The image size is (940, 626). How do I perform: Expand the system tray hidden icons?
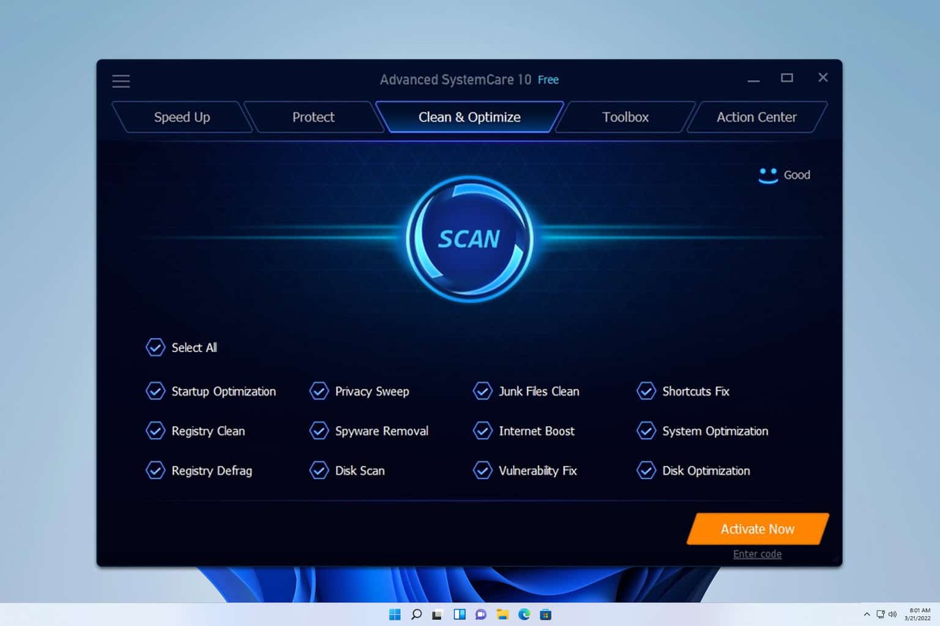867,614
